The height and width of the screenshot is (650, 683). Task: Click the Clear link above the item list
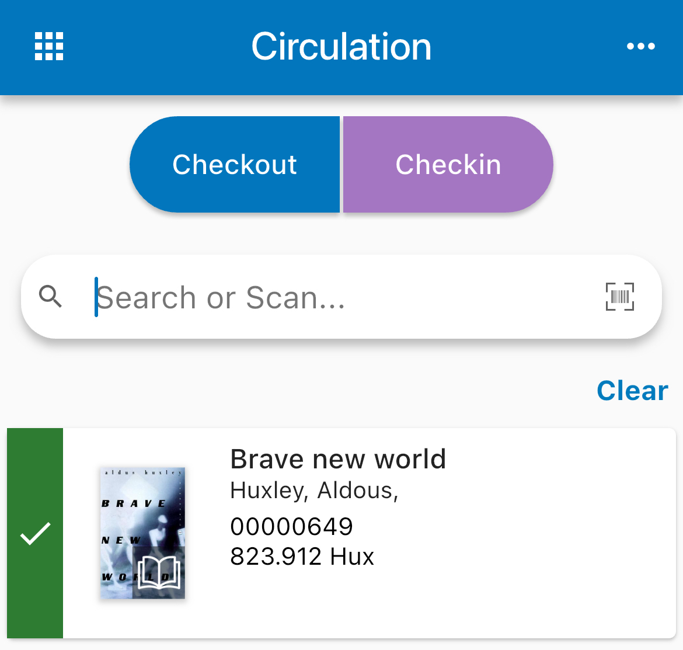(632, 390)
